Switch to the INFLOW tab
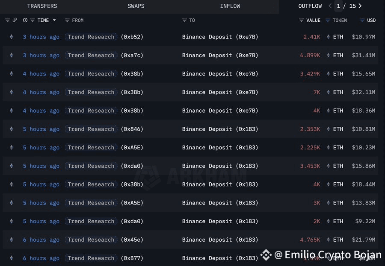Screen dimensions: 385x266 (230, 6)
